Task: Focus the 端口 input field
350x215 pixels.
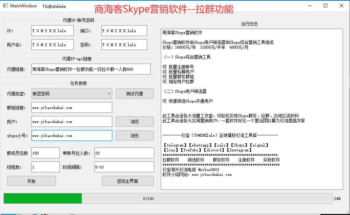Action: click(x=124, y=30)
